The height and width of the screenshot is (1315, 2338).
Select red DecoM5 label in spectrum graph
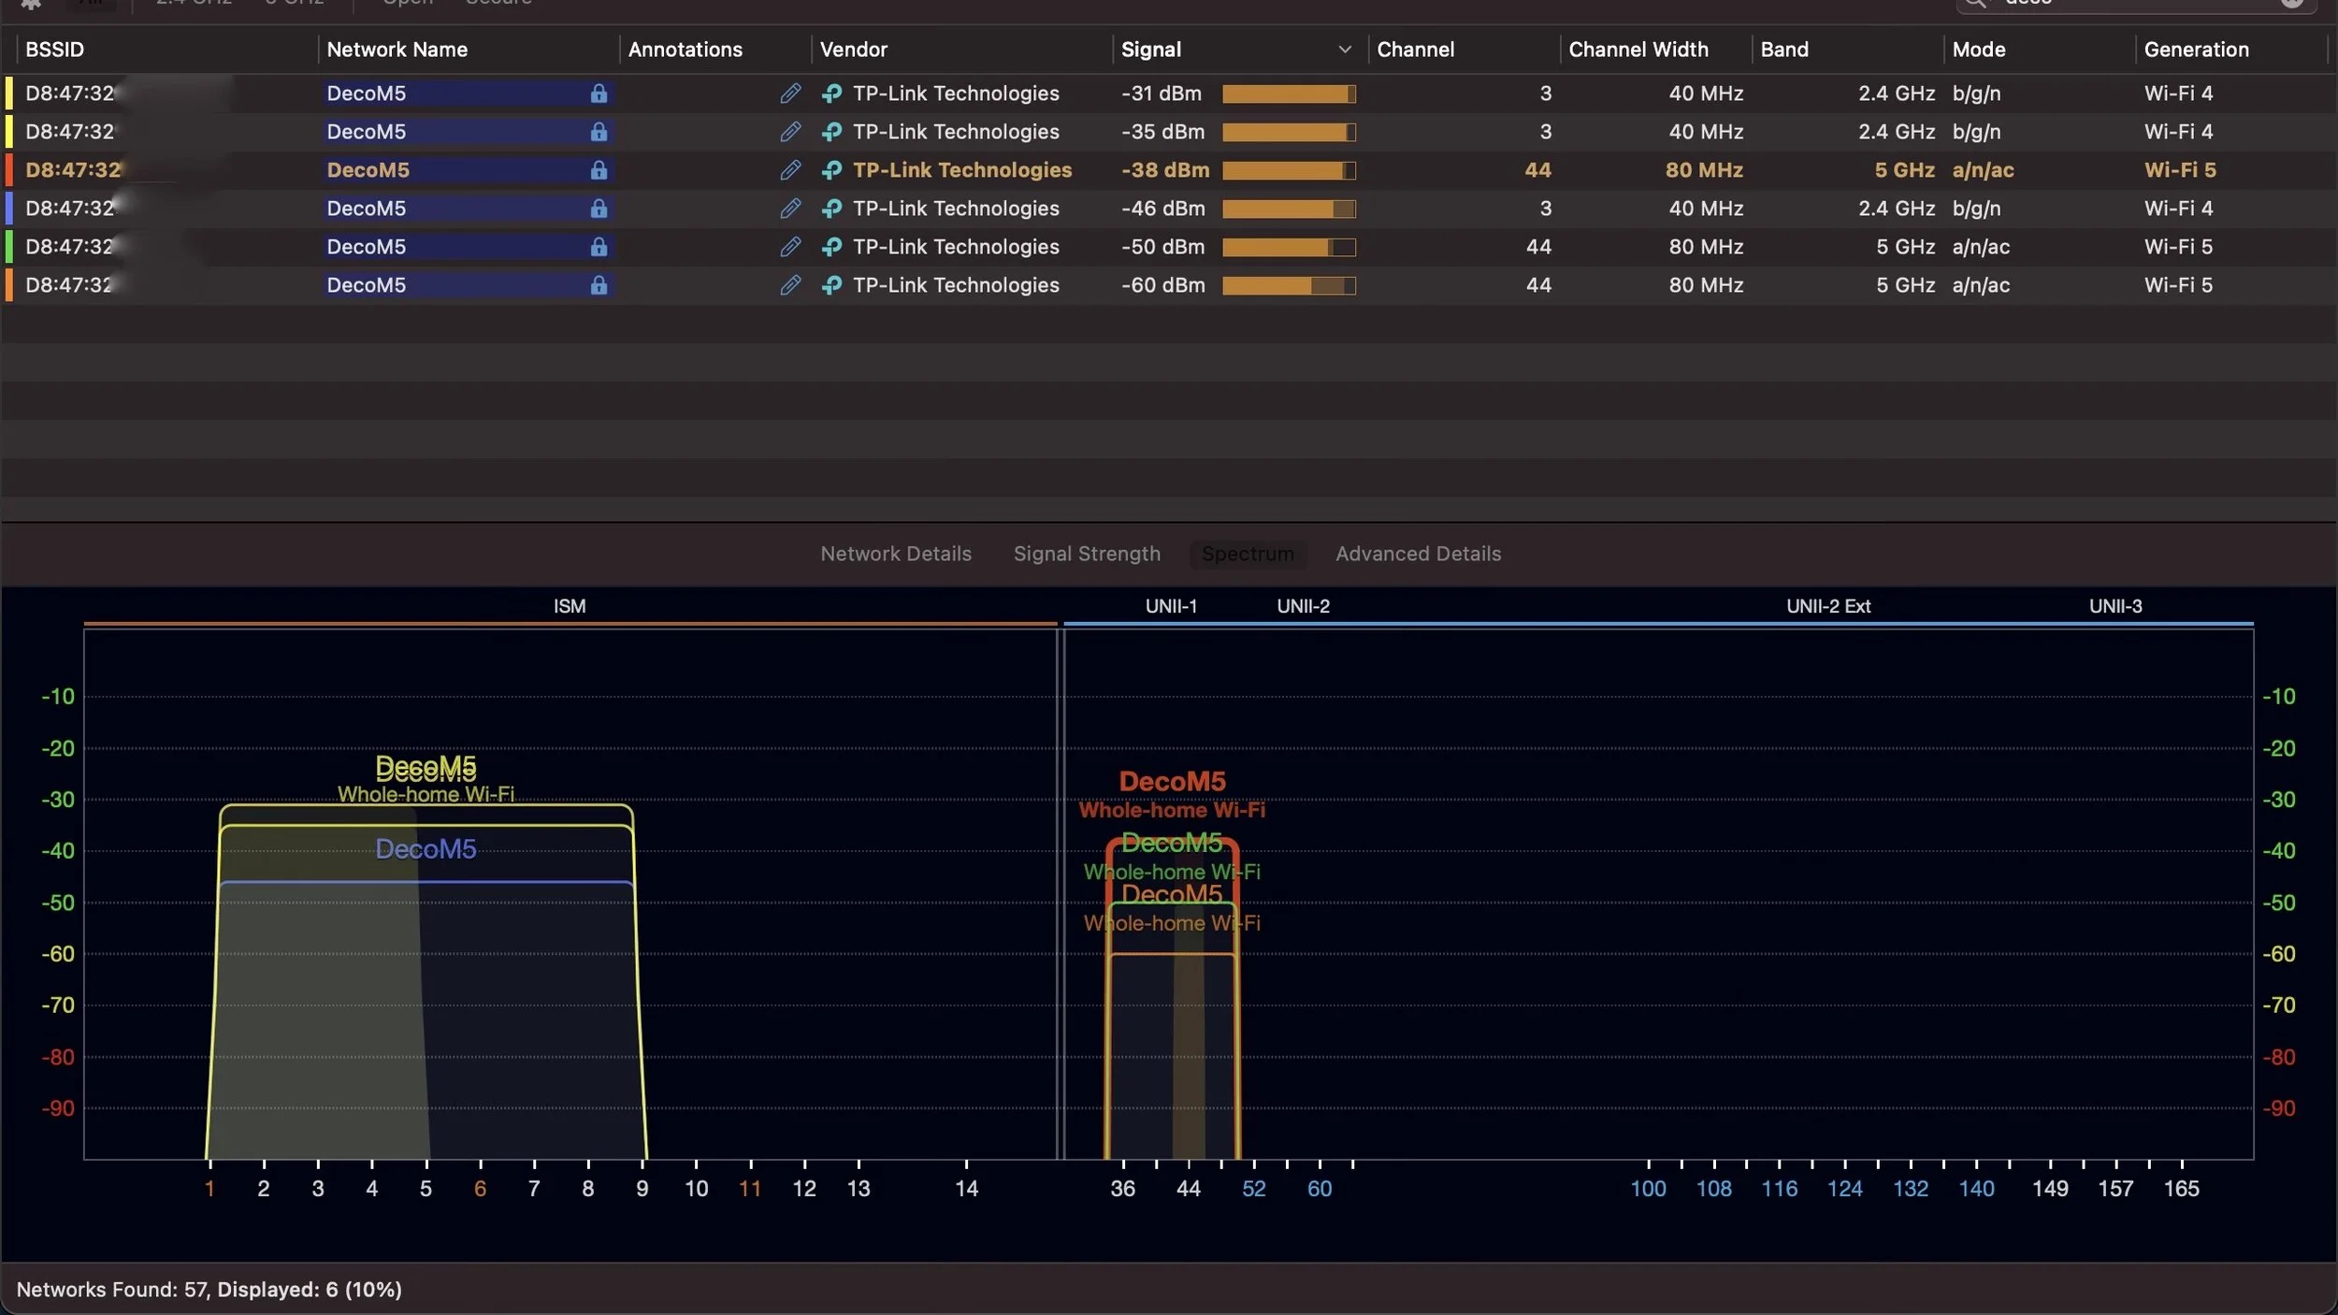[1172, 781]
